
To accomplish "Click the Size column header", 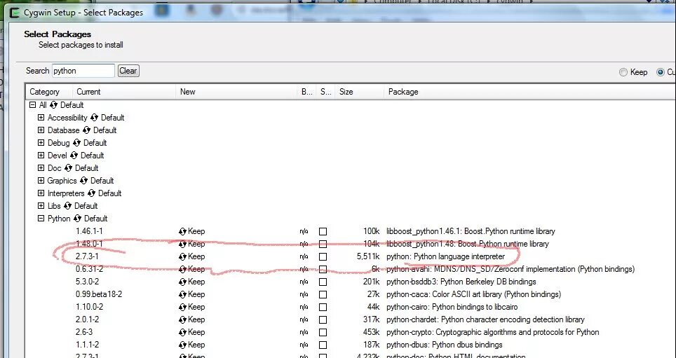I will pyautogui.click(x=360, y=92).
